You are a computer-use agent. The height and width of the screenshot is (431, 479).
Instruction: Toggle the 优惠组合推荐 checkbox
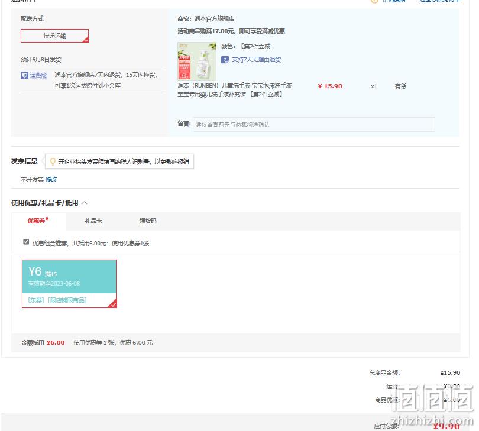(26, 242)
